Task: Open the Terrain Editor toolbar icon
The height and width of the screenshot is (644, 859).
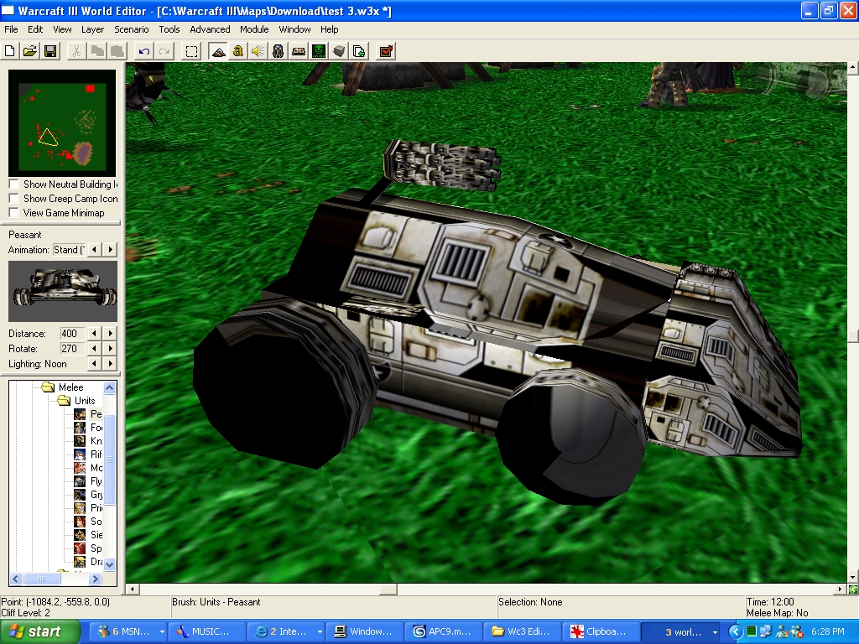Action: (219, 51)
